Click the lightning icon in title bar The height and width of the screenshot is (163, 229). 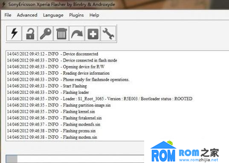(x=4, y=4)
